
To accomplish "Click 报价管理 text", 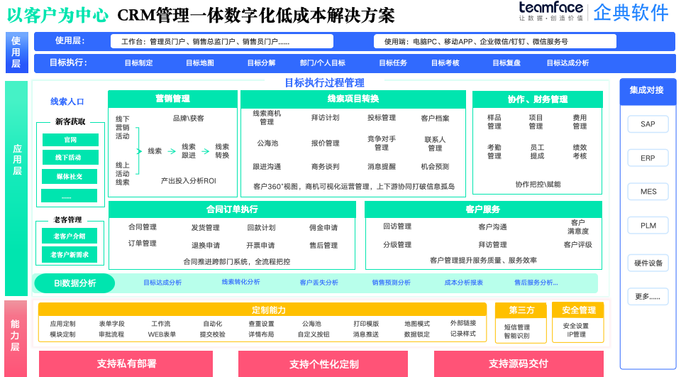I will coord(326,143).
